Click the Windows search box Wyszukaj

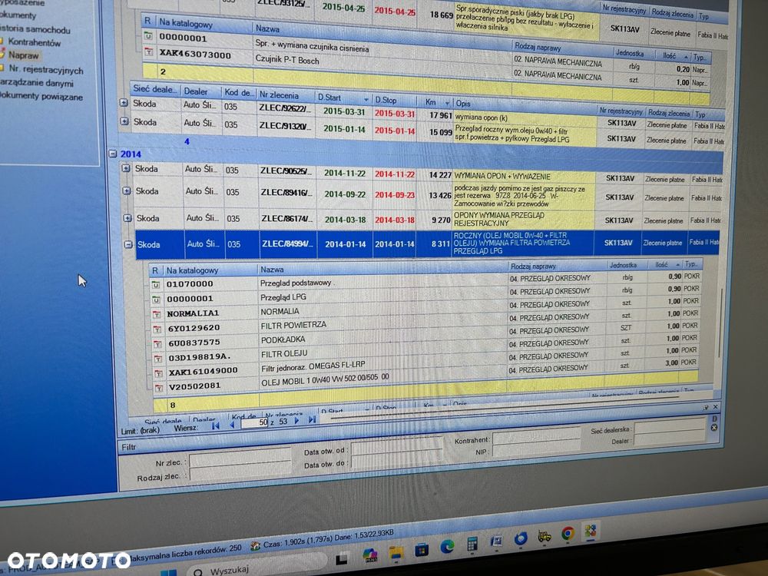point(257,567)
